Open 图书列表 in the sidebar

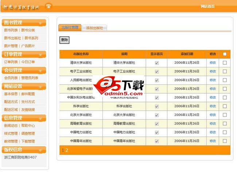(x=11, y=30)
